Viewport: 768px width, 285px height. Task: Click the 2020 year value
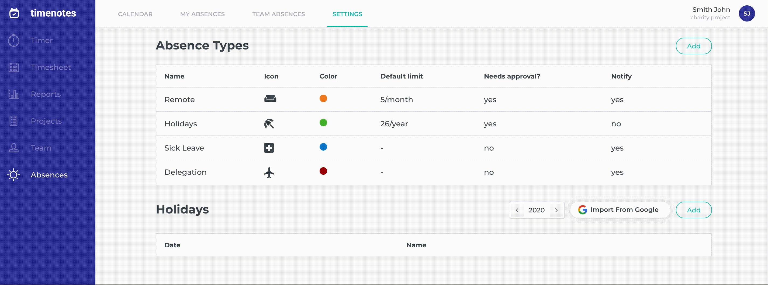(x=537, y=210)
